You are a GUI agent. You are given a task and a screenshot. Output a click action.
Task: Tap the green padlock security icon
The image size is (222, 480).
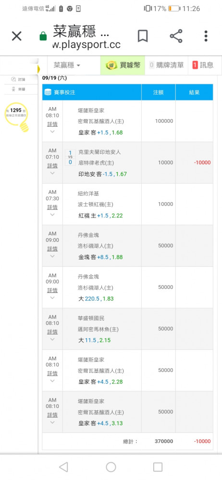coord(43,36)
